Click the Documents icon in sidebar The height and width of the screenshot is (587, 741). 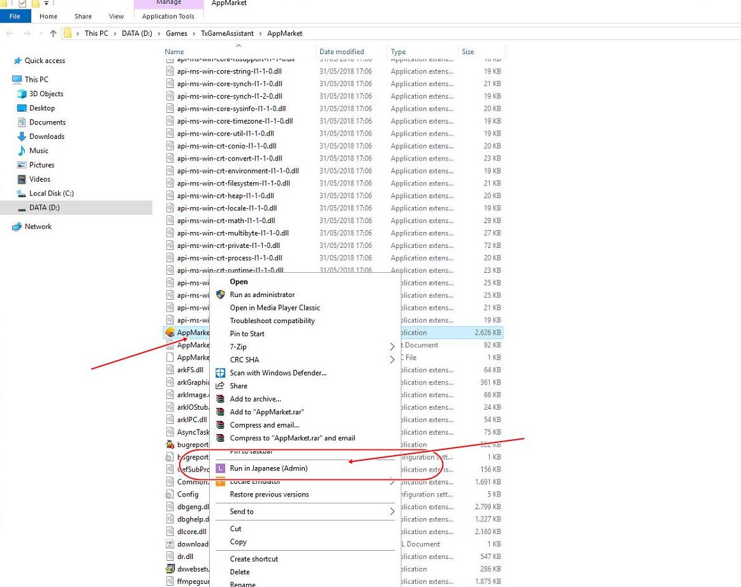[x=22, y=122]
